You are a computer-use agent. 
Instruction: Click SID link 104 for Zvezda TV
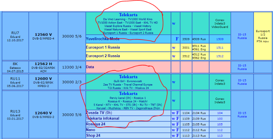coord(220,113)
